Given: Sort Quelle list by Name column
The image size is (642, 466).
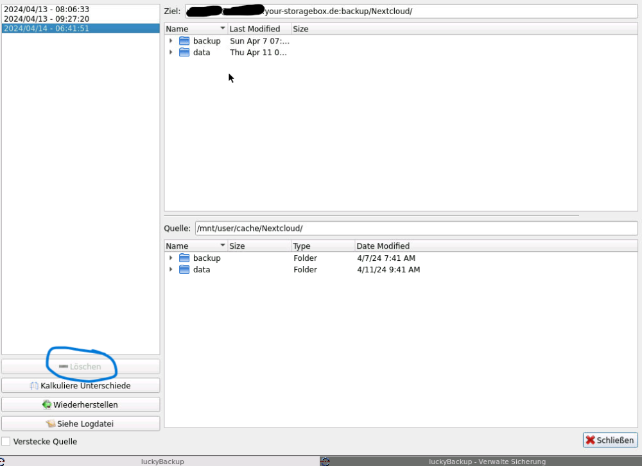Looking at the screenshot, I should coord(196,245).
